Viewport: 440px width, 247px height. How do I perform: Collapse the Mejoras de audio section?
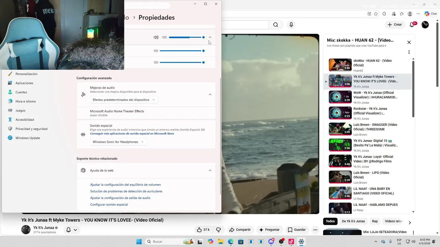click(x=210, y=94)
